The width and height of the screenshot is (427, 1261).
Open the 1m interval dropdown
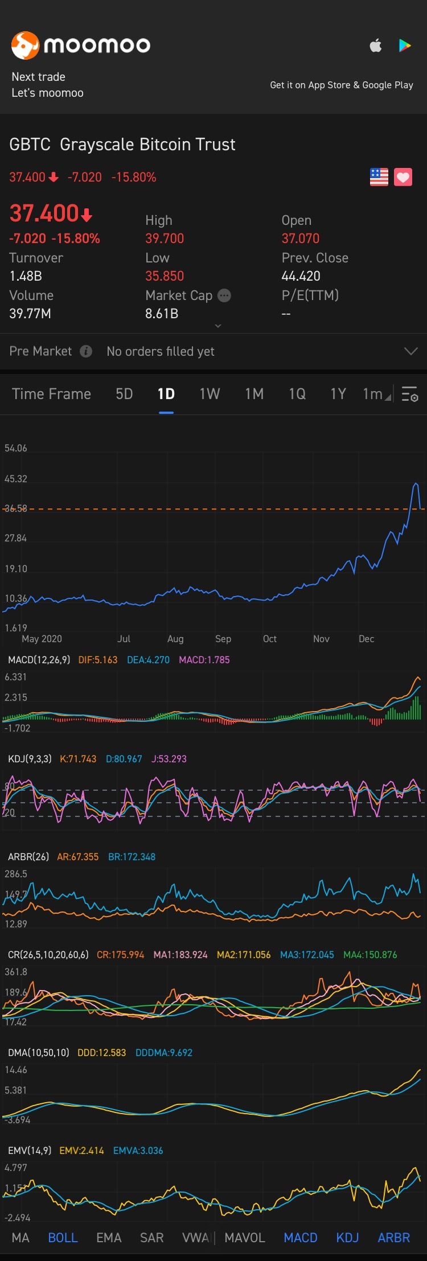click(x=377, y=394)
